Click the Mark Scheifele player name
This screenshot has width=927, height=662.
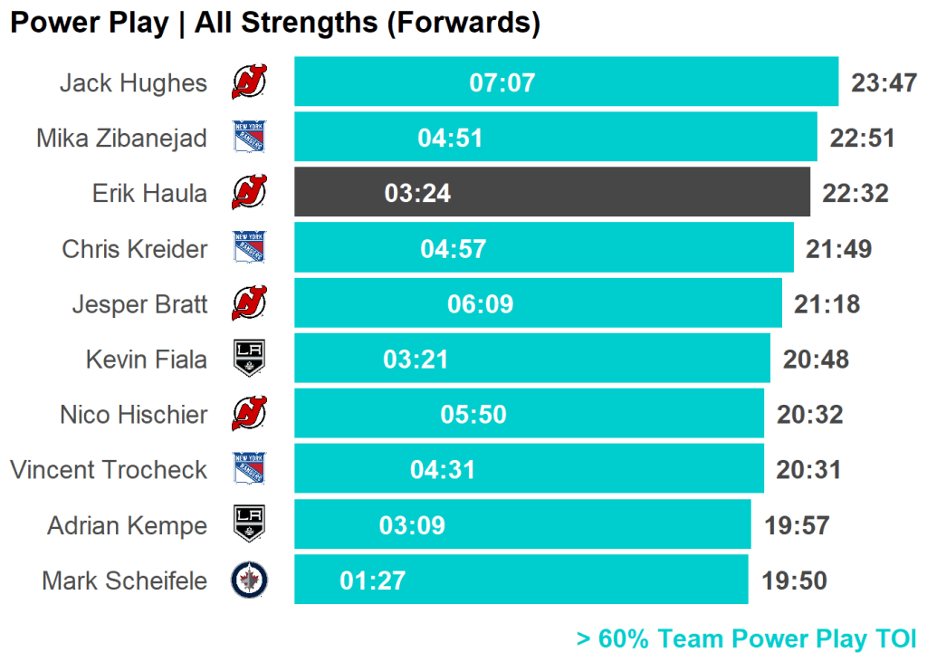(x=124, y=580)
